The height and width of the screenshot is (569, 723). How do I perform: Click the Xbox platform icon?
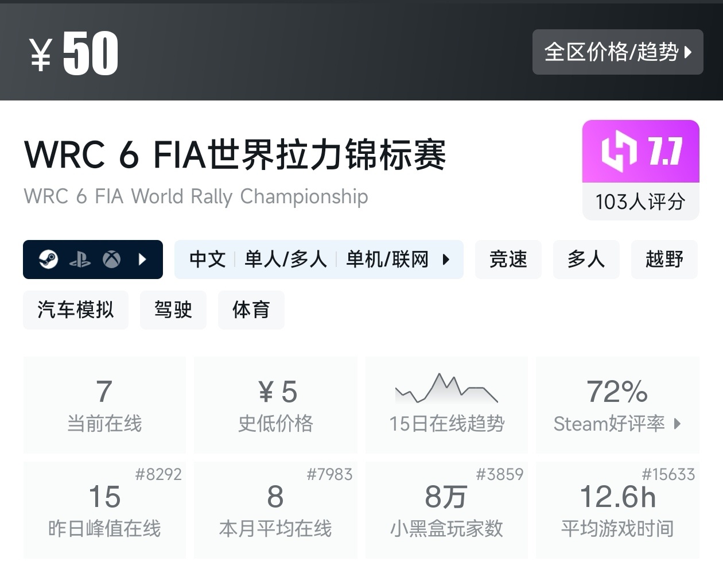tap(111, 260)
